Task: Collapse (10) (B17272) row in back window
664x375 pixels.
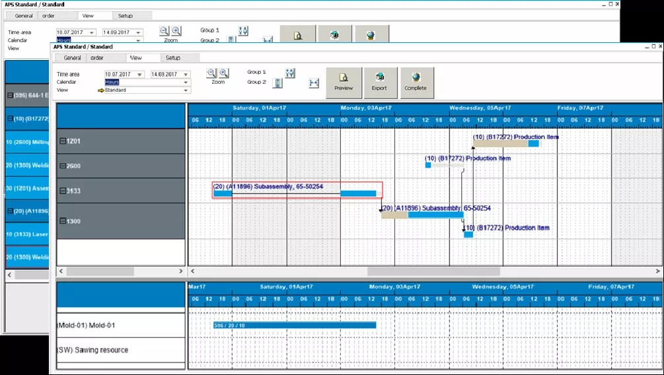Action: point(10,119)
